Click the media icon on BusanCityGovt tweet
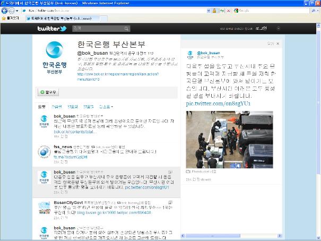This screenshot has width=321, height=241. pos(170,202)
